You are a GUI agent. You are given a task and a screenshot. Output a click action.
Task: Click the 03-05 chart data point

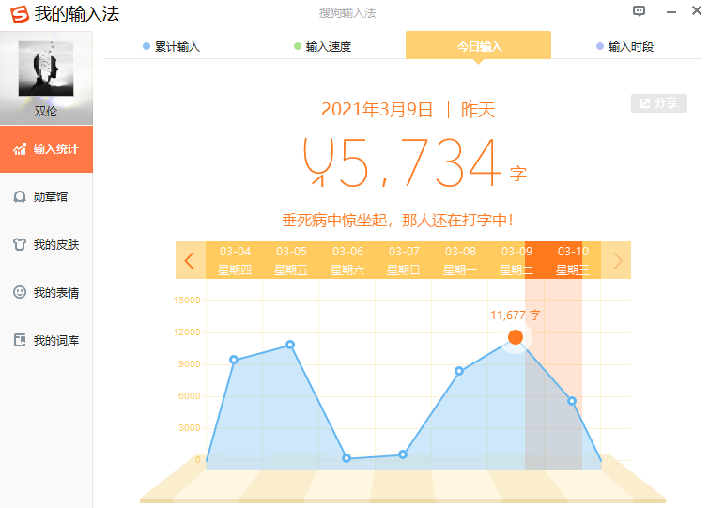coord(290,345)
